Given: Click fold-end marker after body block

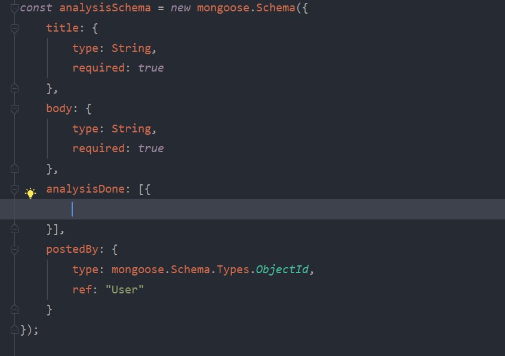Looking at the screenshot, I should pos(14,168).
